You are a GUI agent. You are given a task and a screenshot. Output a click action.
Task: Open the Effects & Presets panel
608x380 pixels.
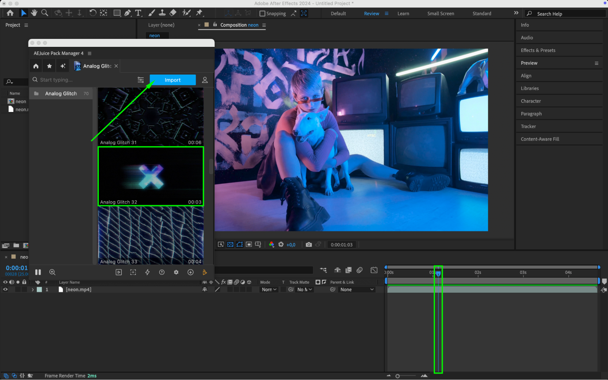pyautogui.click(x=538, y=50)
